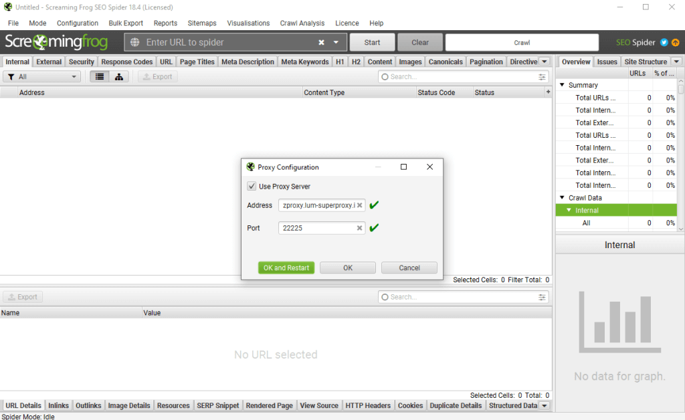The height and width of the screenshot is (420, 685).
Task: Open the All filter dropdown
Action: (x=41, y=77)
